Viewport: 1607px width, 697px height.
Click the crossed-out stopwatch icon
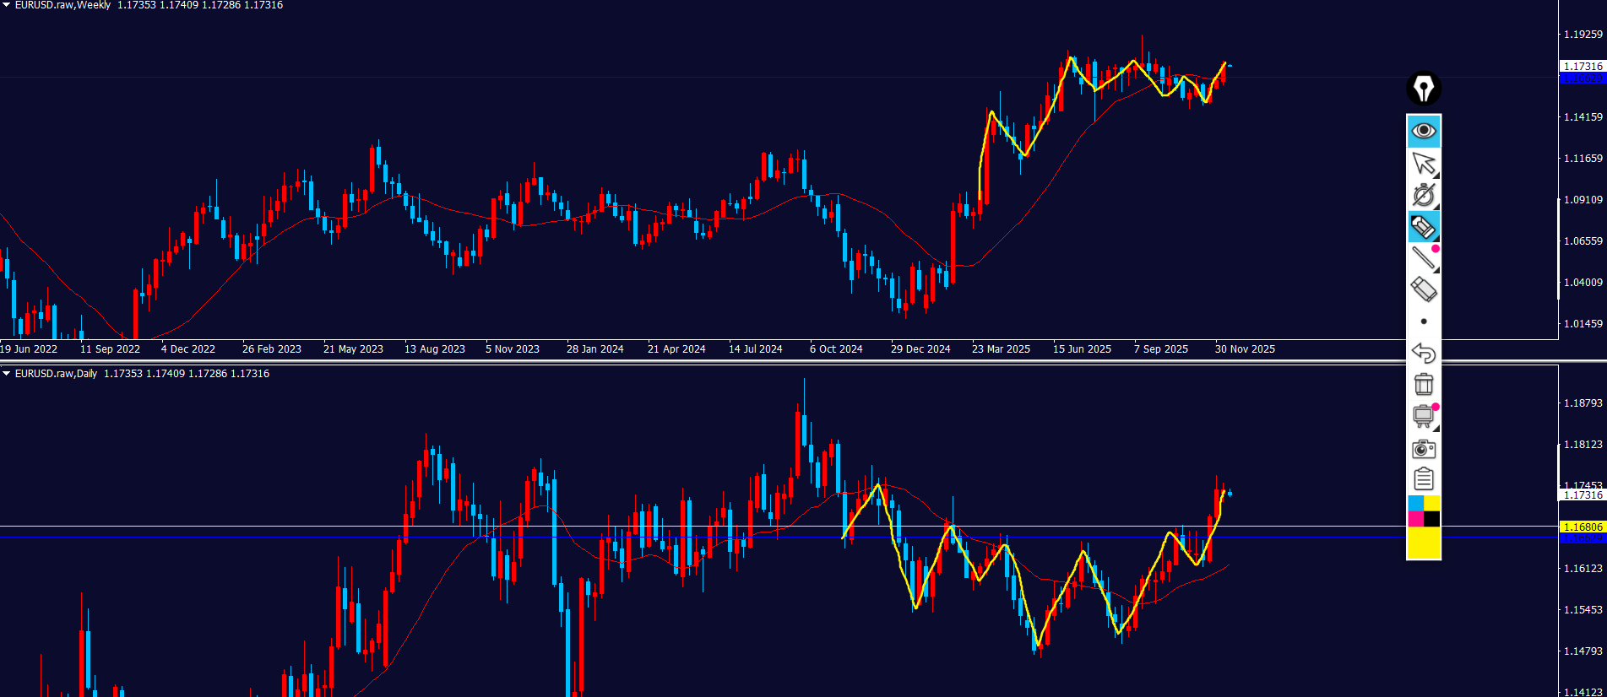pos(1424,195)
